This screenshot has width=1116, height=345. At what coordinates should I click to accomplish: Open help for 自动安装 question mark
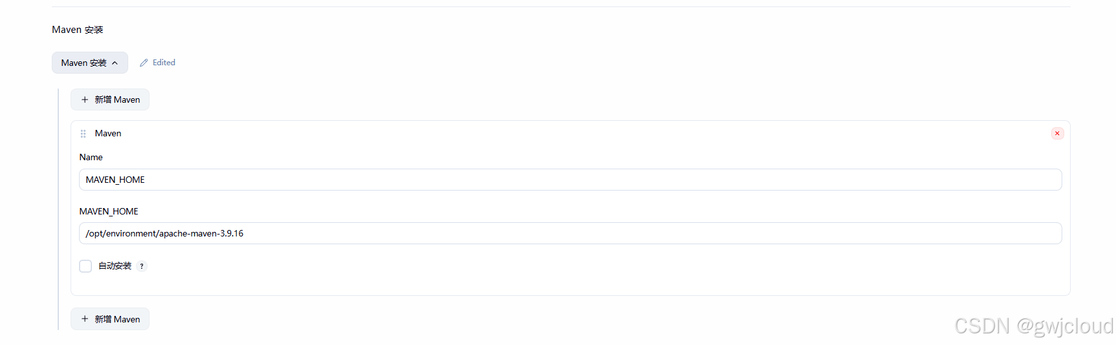pyautogui.click(x=142, y=266)
